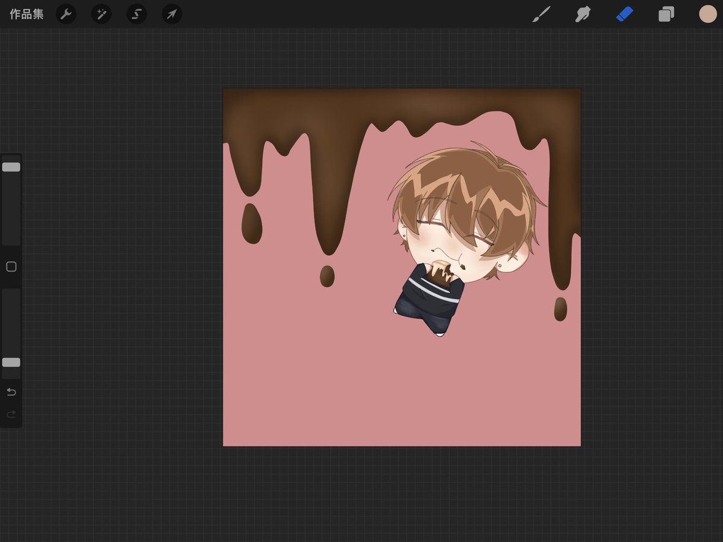Click the brush size slider handle
Viewport: 723px width, 542px height.
tap(11, 167)
